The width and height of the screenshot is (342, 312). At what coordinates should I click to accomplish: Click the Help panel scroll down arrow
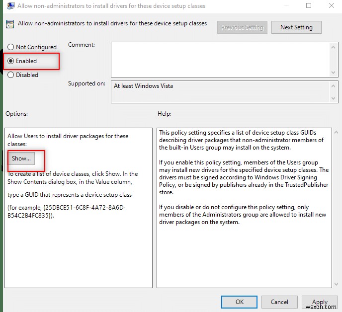click(336, 284)
